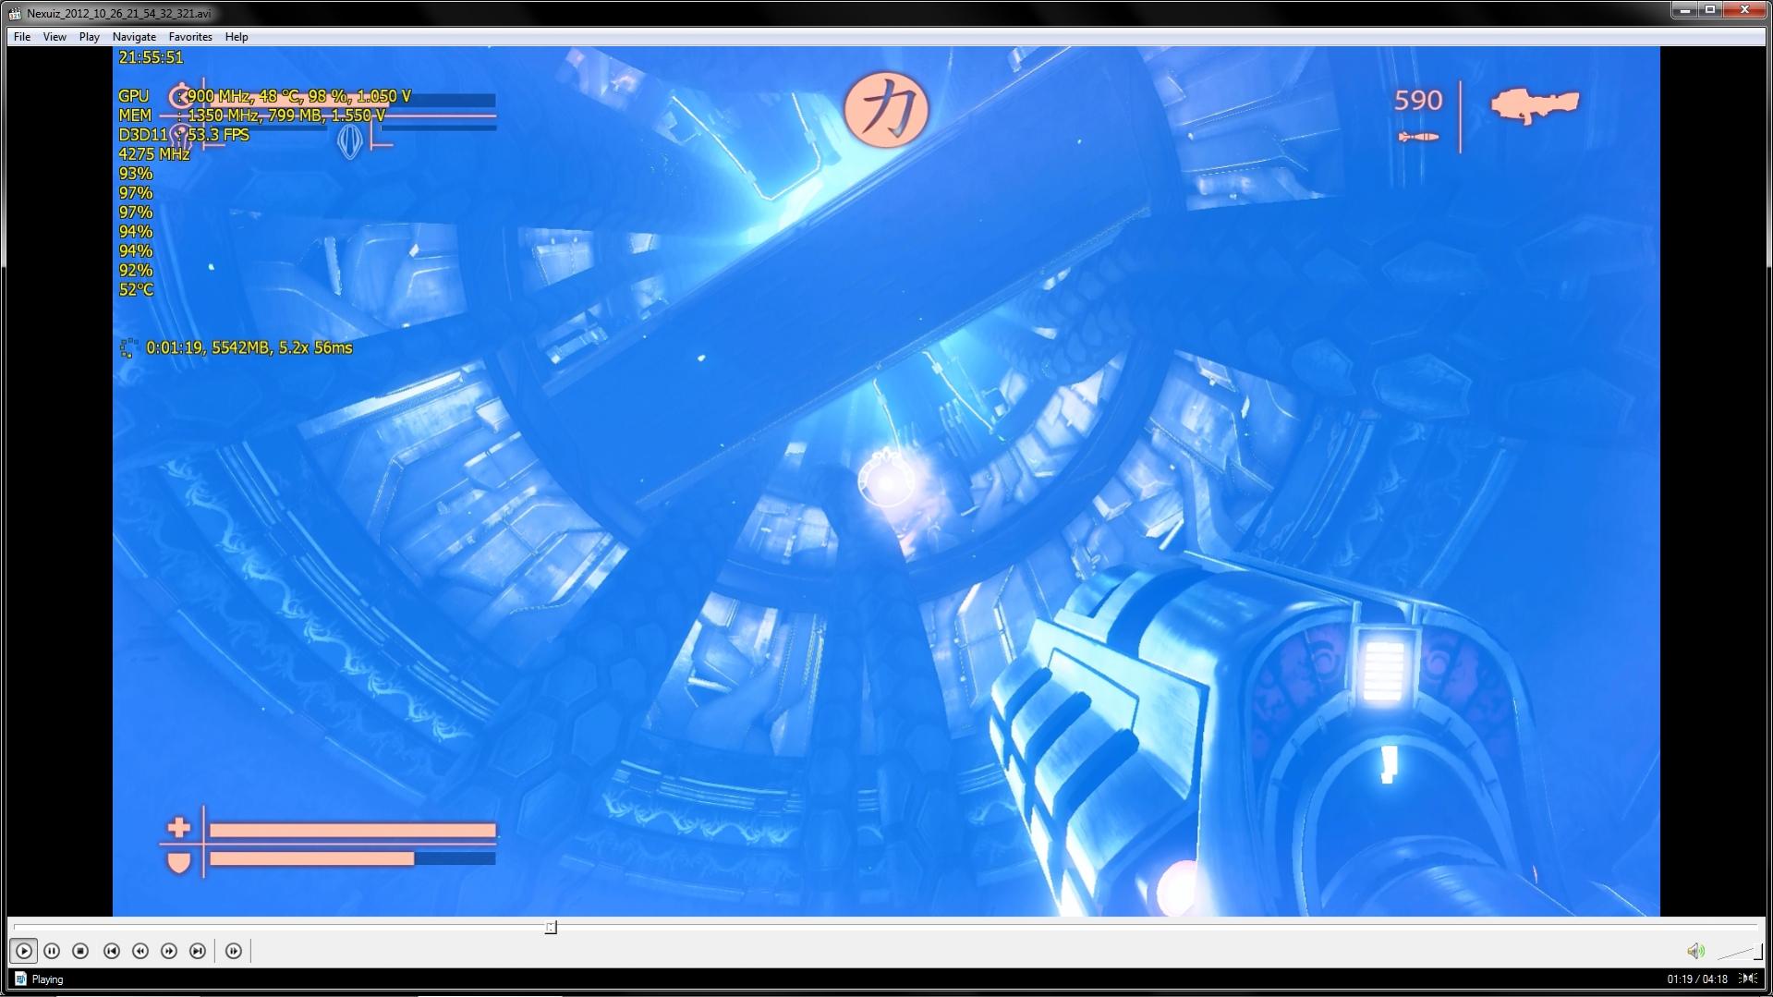
Task: Click the armor bar in the game HUD
Action: point(352,859)
